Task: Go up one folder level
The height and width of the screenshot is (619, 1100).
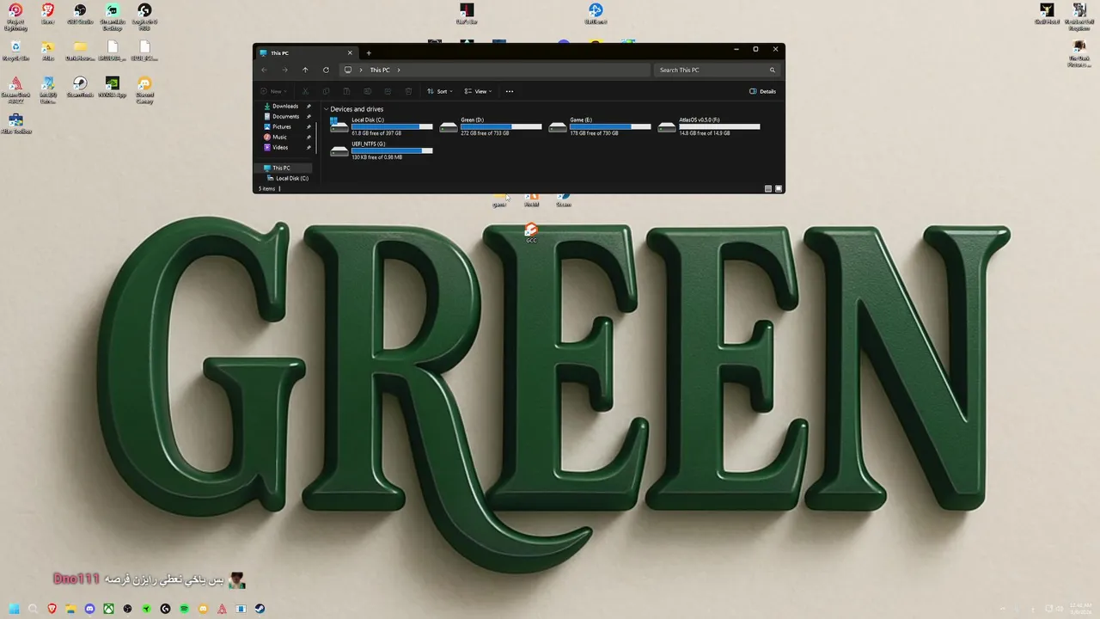Action: [305, 70]
